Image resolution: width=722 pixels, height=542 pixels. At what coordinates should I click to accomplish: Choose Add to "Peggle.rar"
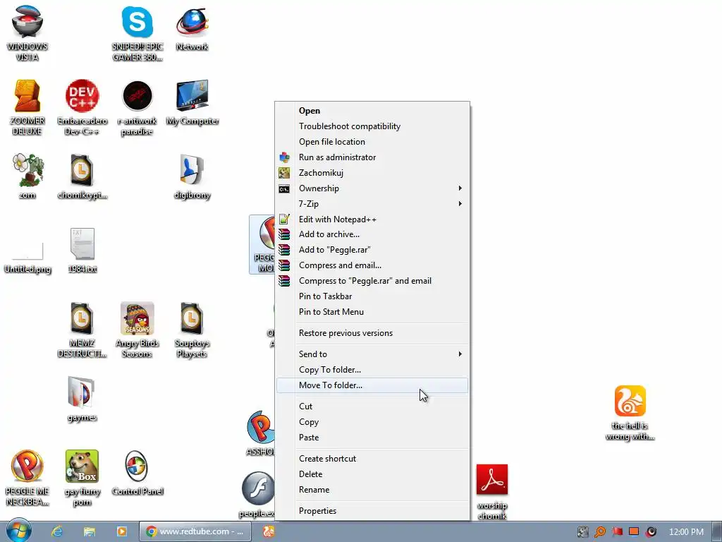372,250
